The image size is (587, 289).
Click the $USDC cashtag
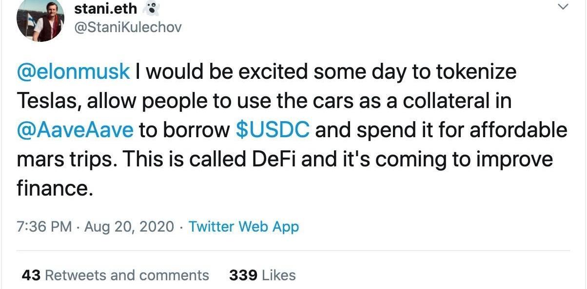click(x=272, y=130)
